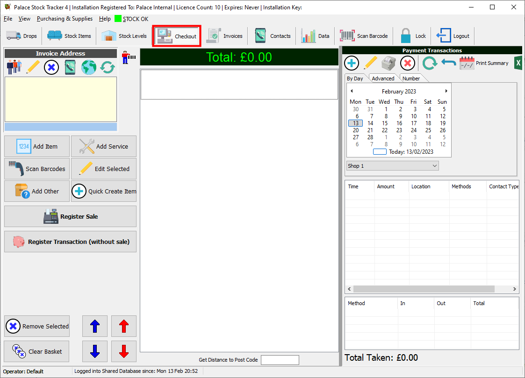
Task: Open the Shop 1 location dropdown
Action: (x=392, y=166)
